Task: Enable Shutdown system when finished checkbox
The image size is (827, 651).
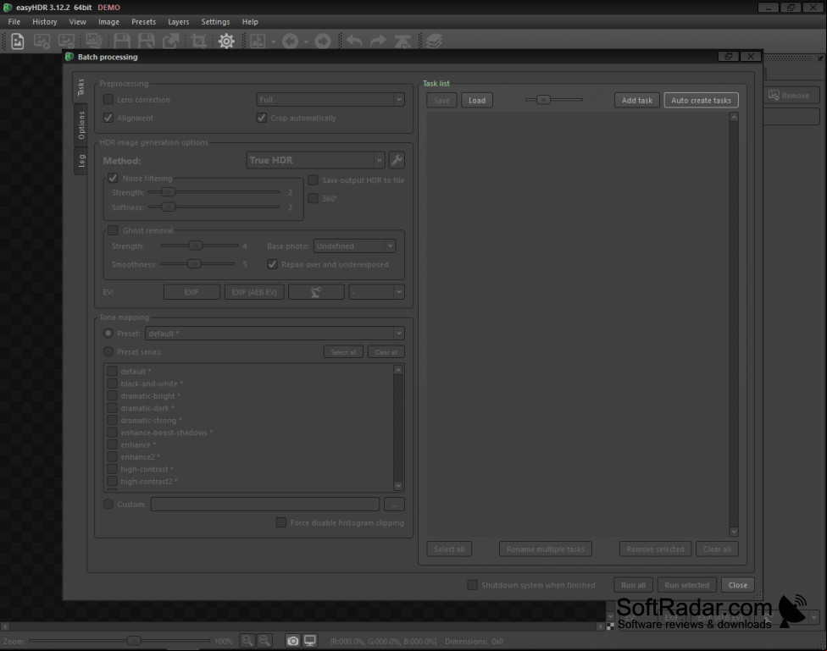Action: pos(473,585)
